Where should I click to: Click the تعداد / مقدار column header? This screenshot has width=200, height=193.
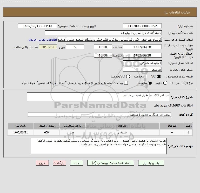point(46,126)
